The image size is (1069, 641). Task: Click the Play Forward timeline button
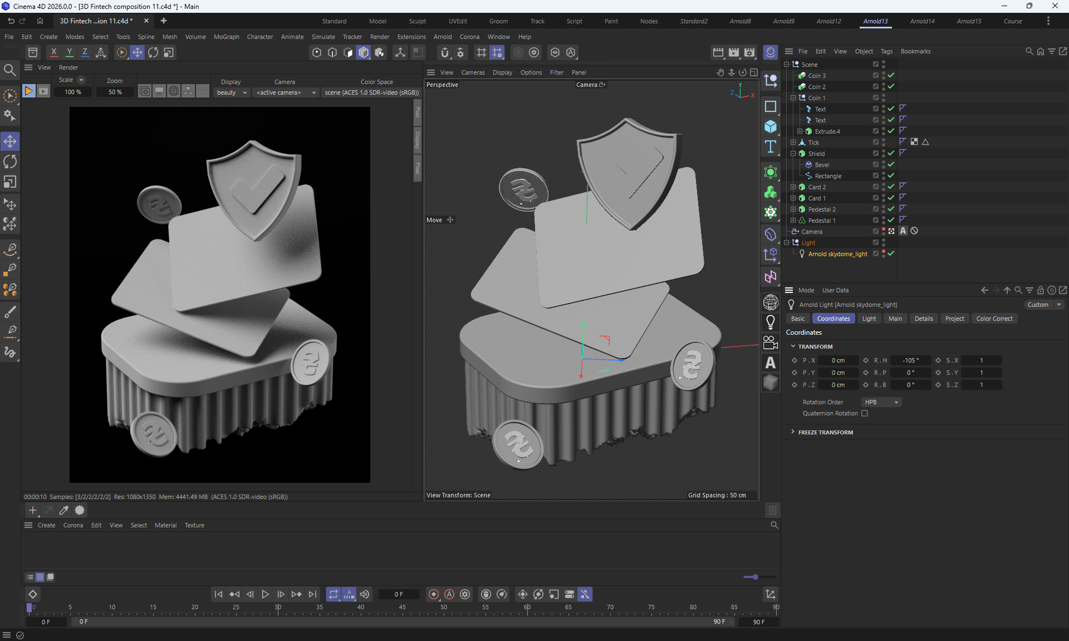click(265, 594)
